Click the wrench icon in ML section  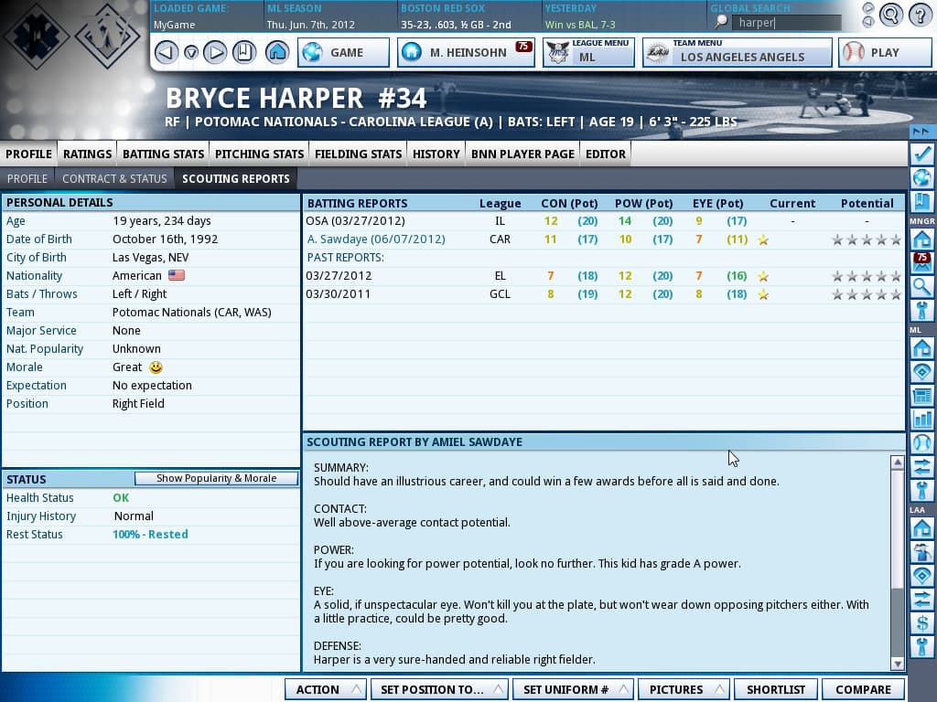point(922,491)
